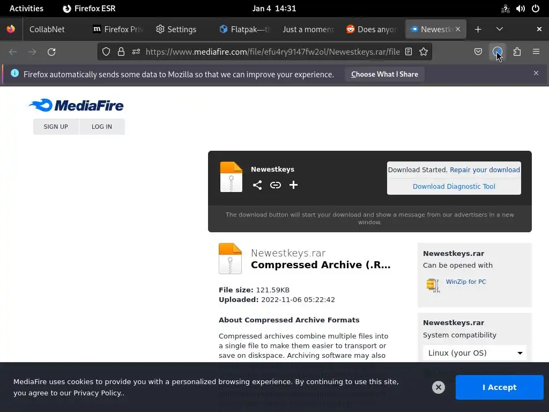Open the Firefox hamburger menu
The image size is (549, 412).
pyautogui.click(x=536, y=52)
